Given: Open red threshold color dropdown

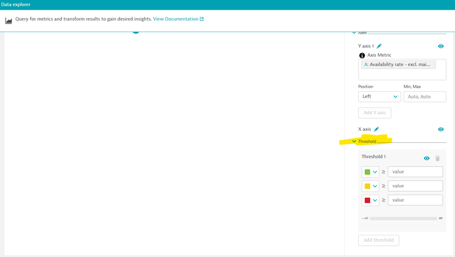Looking at the screenshot, I should click(x=370, y=201).
